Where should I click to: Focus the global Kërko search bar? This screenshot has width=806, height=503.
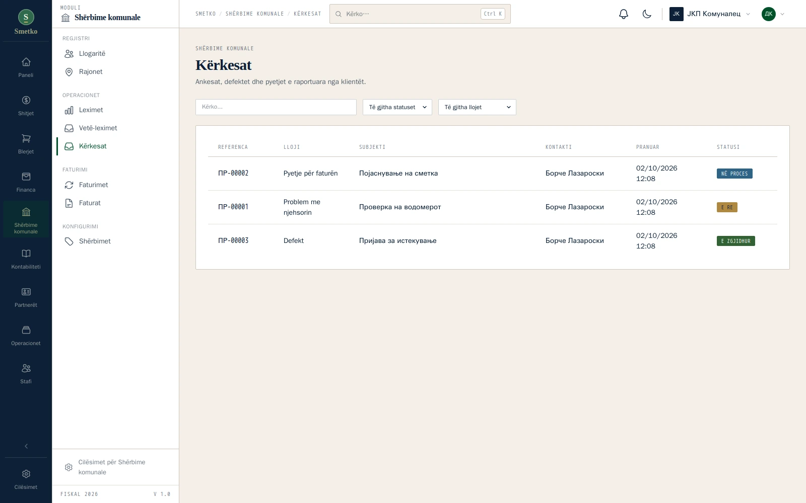pyautogui.click(x=420, y=14)
